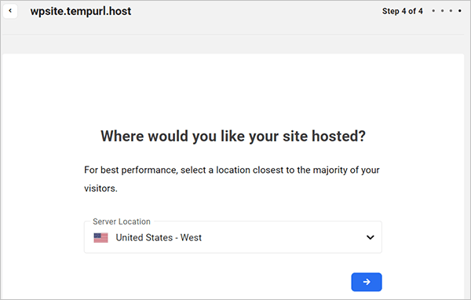Screen dimensions: 471x300
Task: Click the "majority of your" phrase in description
Action: click(346, 170)
